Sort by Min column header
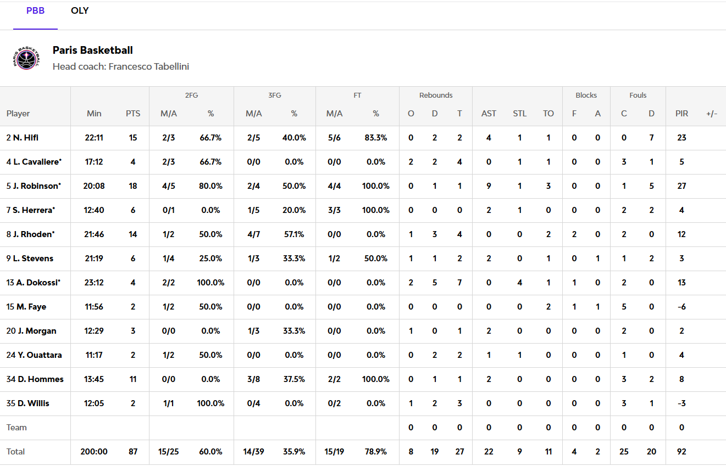726x466 pixels. (x=94, y=114)
